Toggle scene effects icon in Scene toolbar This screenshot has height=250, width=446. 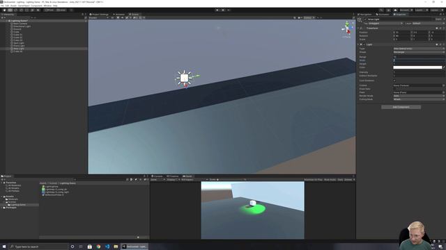[x=127, y=17]
